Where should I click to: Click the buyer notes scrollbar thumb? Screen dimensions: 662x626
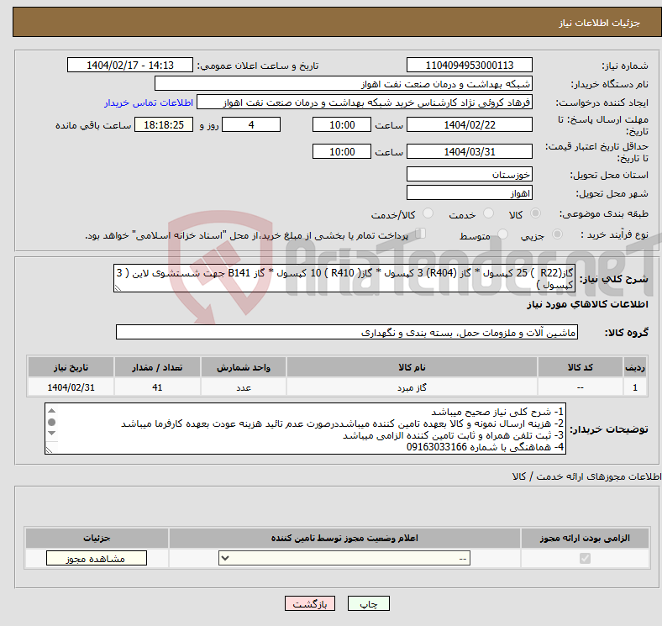tap(51, 422)
